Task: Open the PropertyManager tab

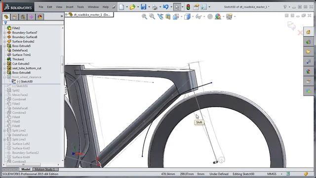Action: point(14,17)
